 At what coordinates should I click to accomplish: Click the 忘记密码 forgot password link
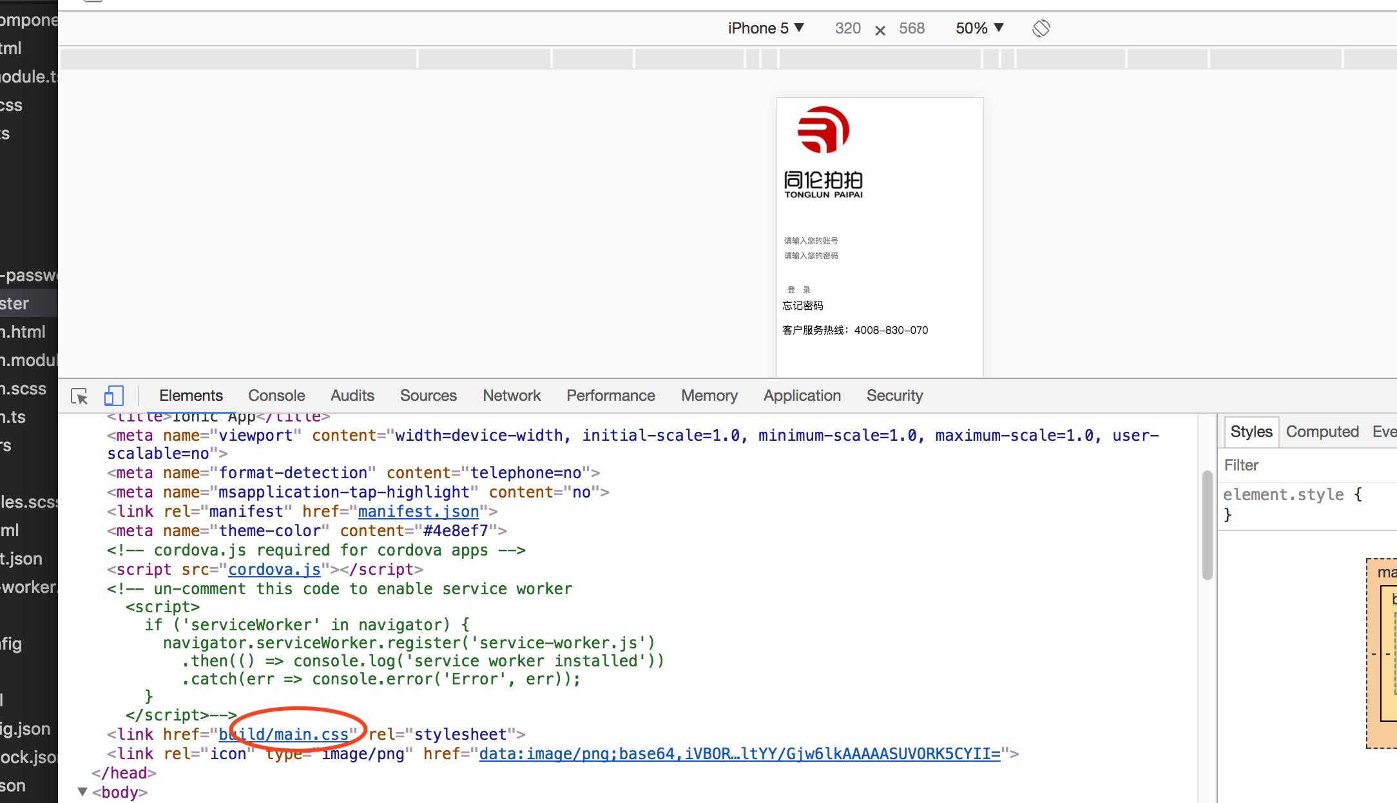click(x=803, y=305)
